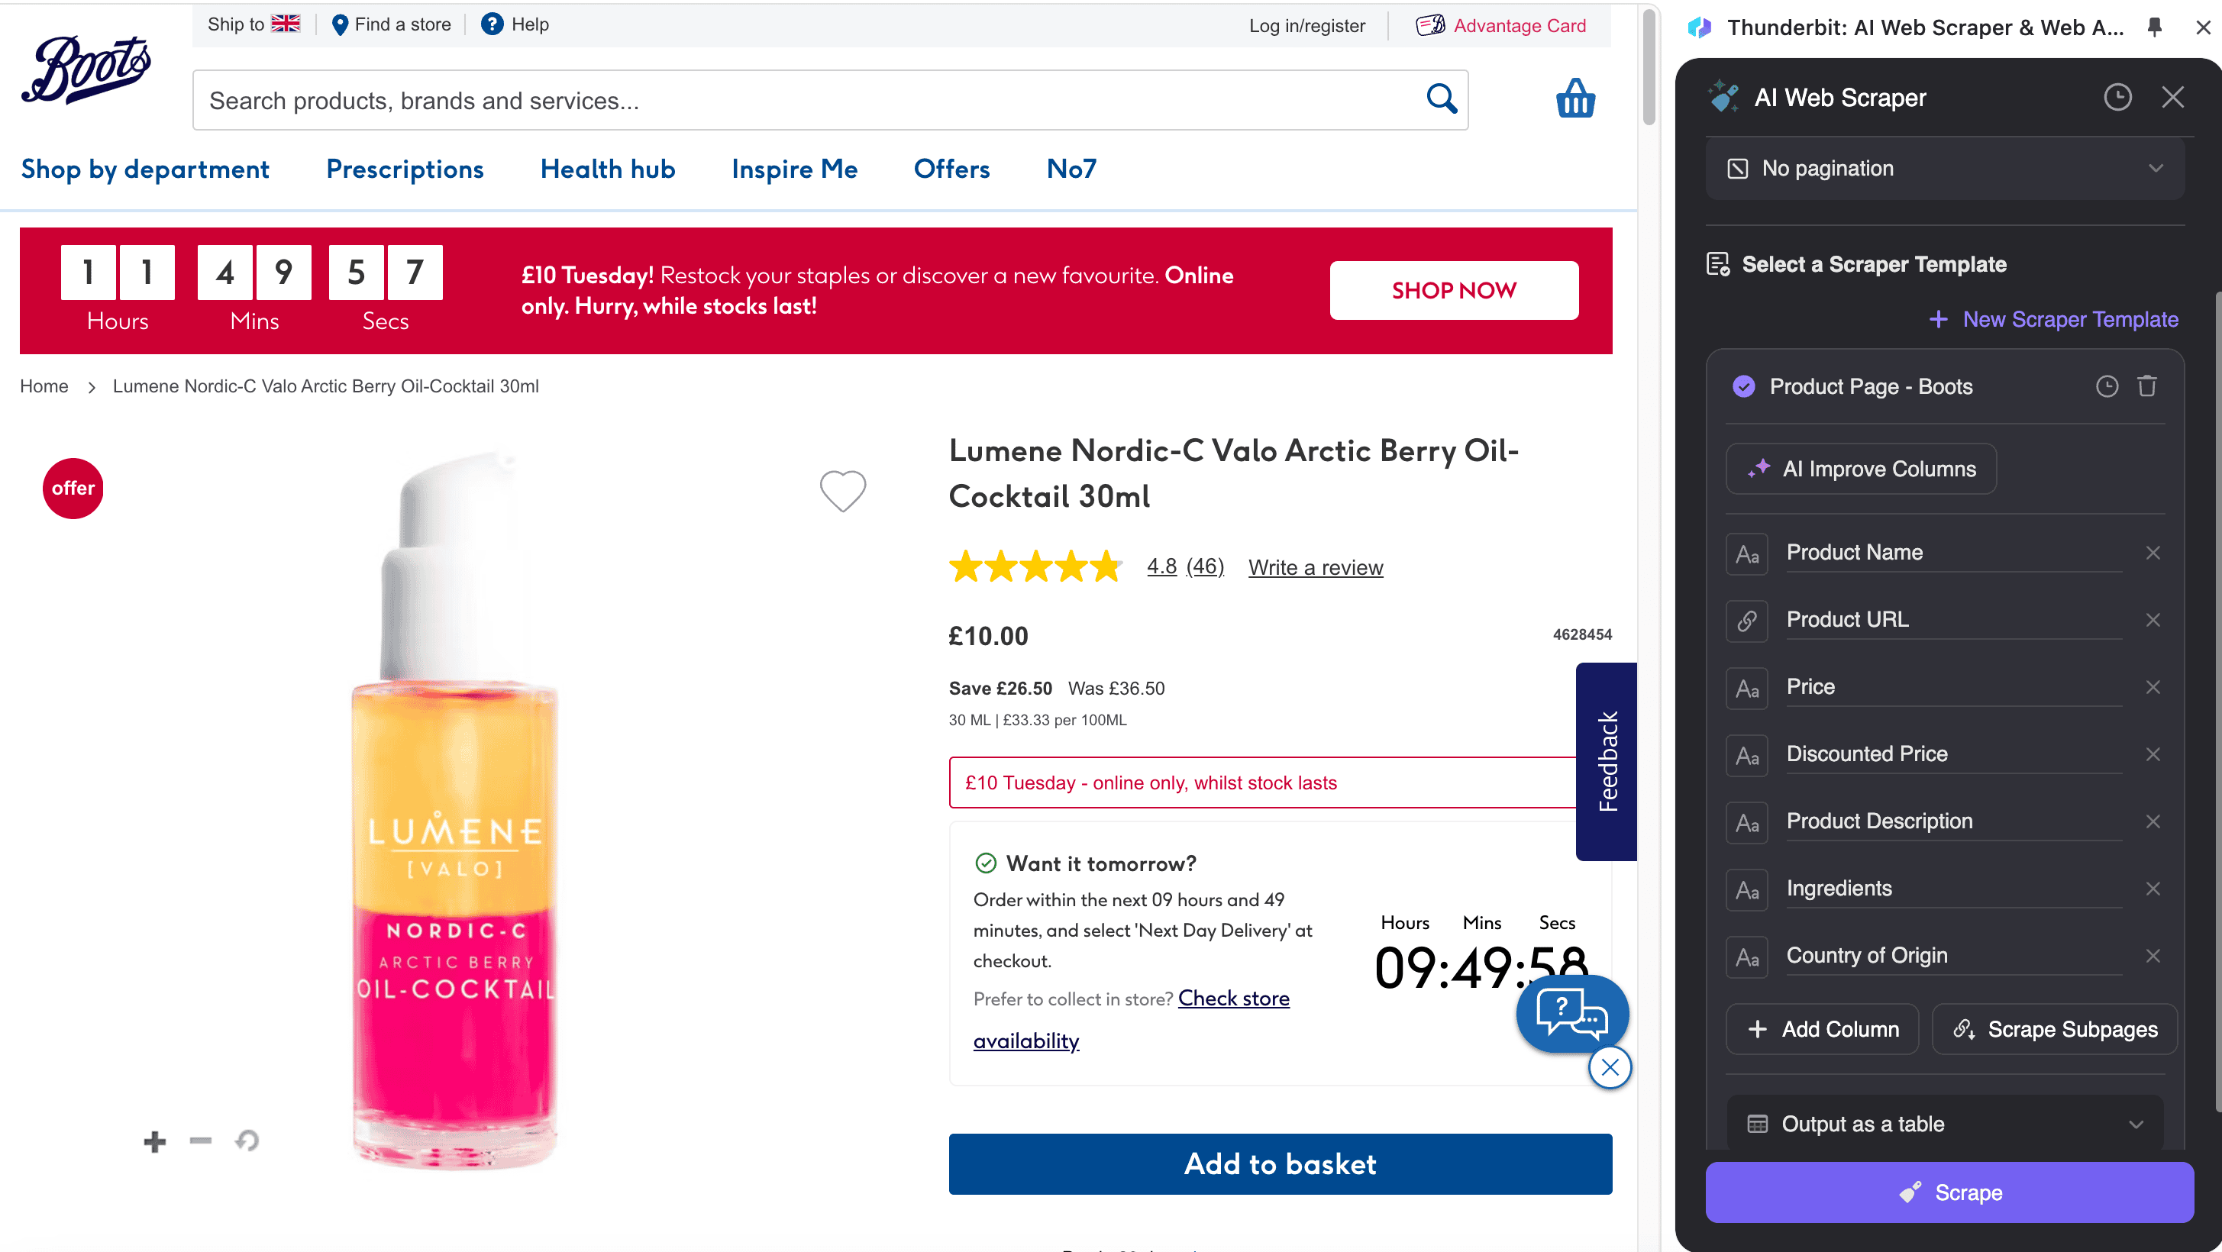This screenshot has width=2222, height=1252.
Task: Pin the Thunderbit extension panel
Action: pyautogui.click(x=2154, y=27)
